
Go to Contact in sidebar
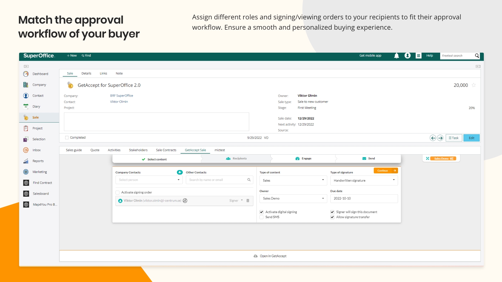pos(38,96)
